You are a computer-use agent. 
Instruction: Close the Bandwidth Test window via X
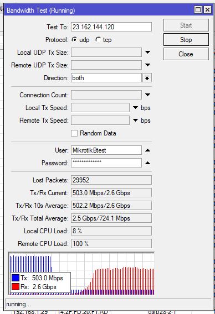point(207,9)
